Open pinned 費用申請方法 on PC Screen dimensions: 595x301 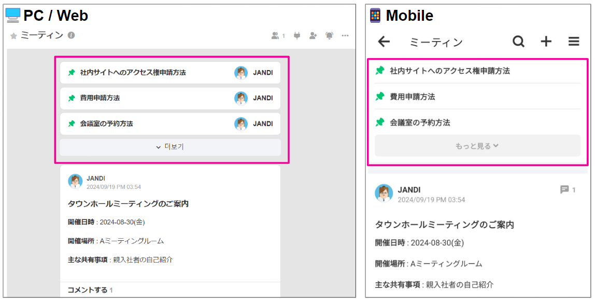click(x=171, y=98)
